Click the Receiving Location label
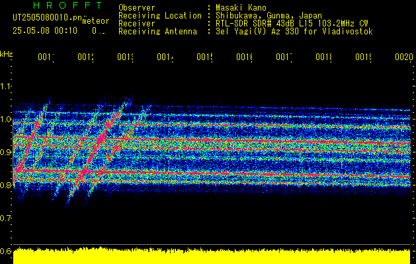 [160, 16]
